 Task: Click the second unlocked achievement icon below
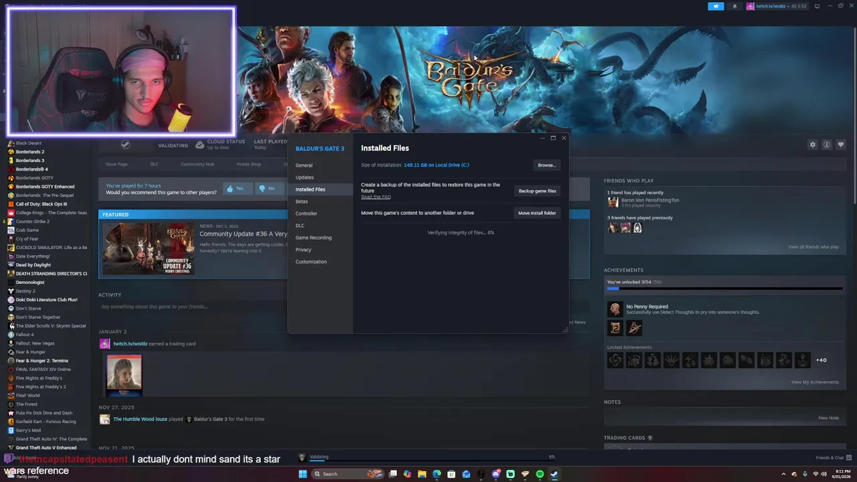click(633, 328)
